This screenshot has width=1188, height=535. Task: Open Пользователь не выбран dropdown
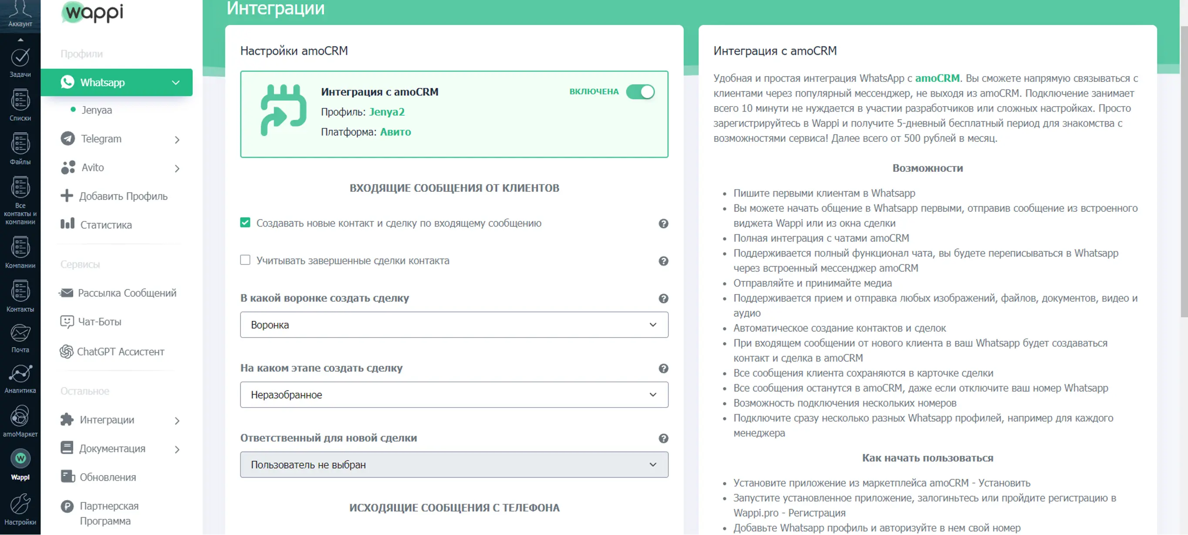pos(454,465)
